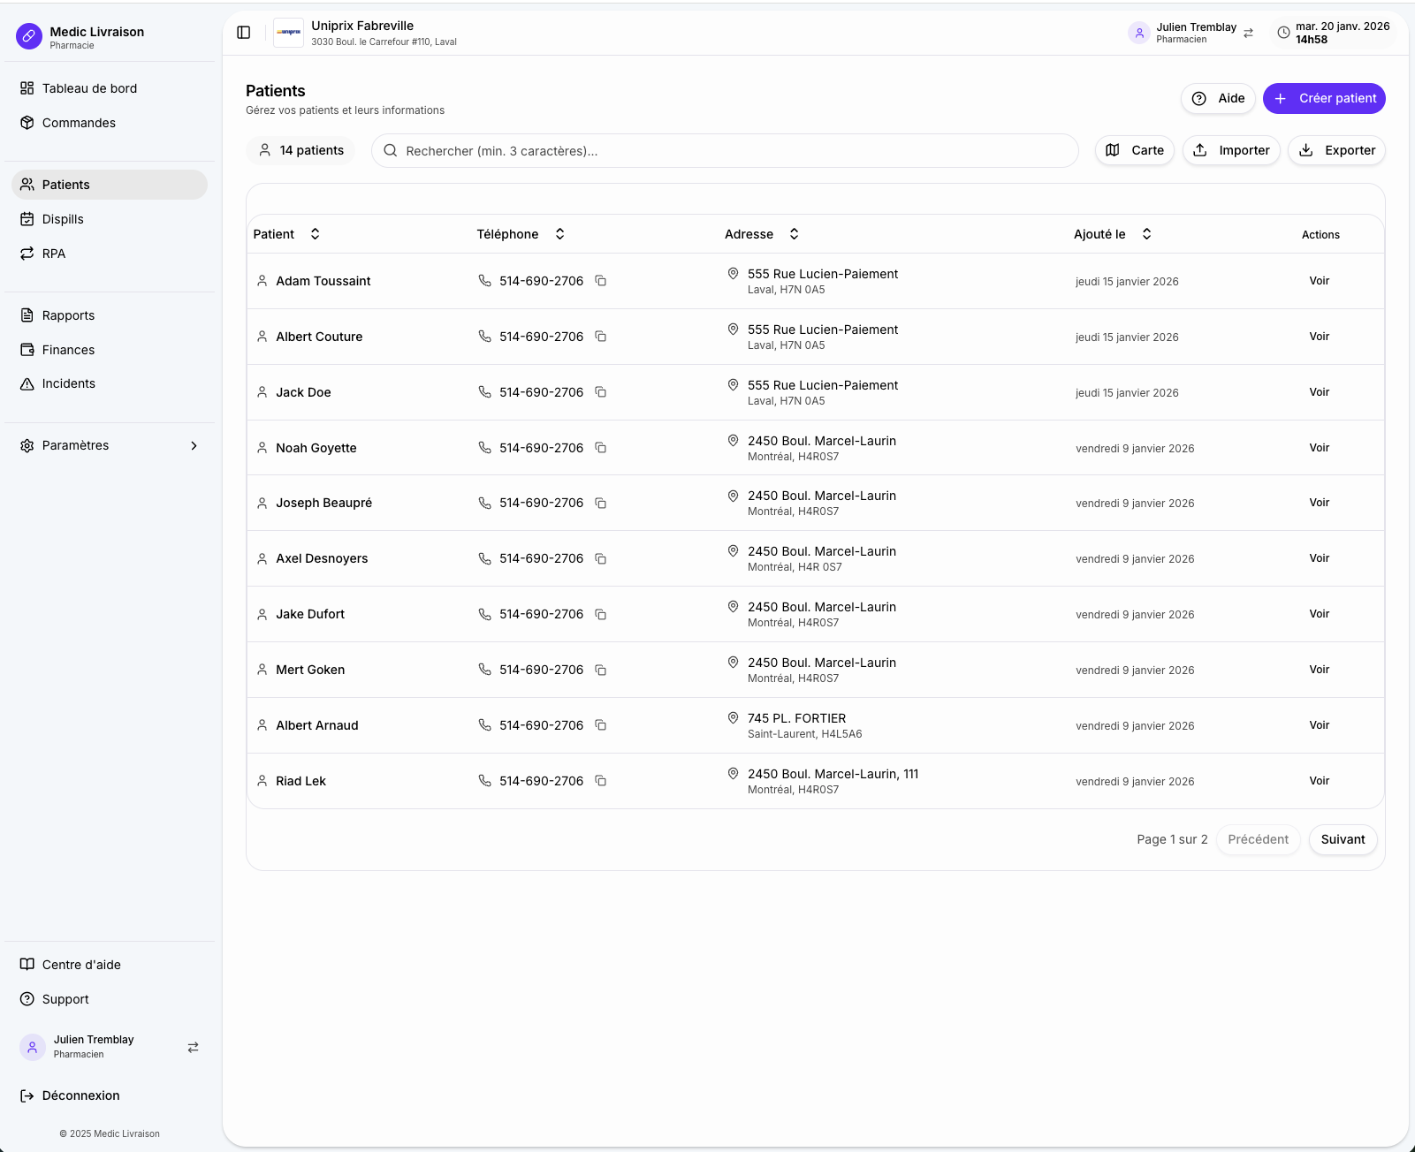Copy Noah Goyette's phone number
Screen dimensions: 1415x1152
[x=600, y=448]
